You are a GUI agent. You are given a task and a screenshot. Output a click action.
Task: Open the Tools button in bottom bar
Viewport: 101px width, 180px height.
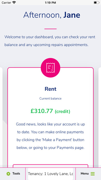[x=13, y=174]
